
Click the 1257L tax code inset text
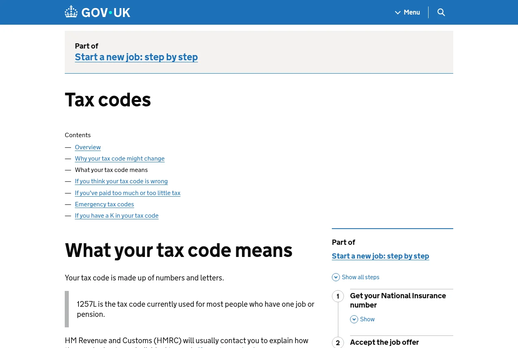(195, 309)
